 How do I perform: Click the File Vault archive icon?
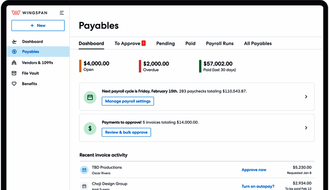tap(14, 73)
